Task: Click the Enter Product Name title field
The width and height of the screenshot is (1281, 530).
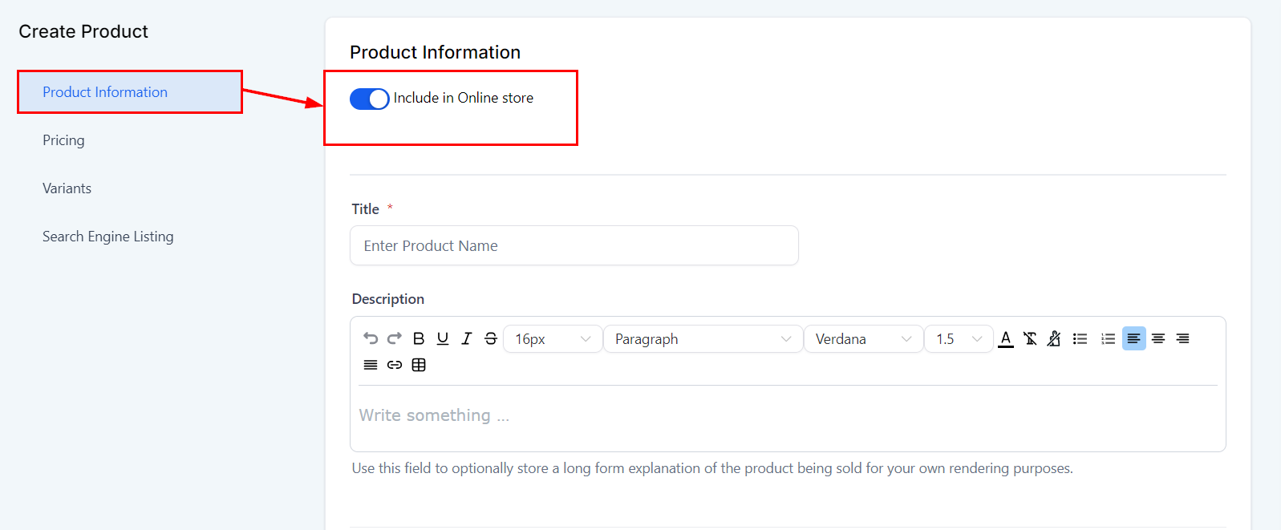Action: pos(574,245)
